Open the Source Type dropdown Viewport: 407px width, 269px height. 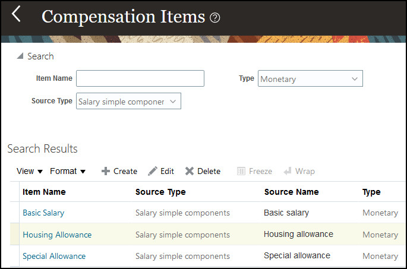tap(173, 102)
